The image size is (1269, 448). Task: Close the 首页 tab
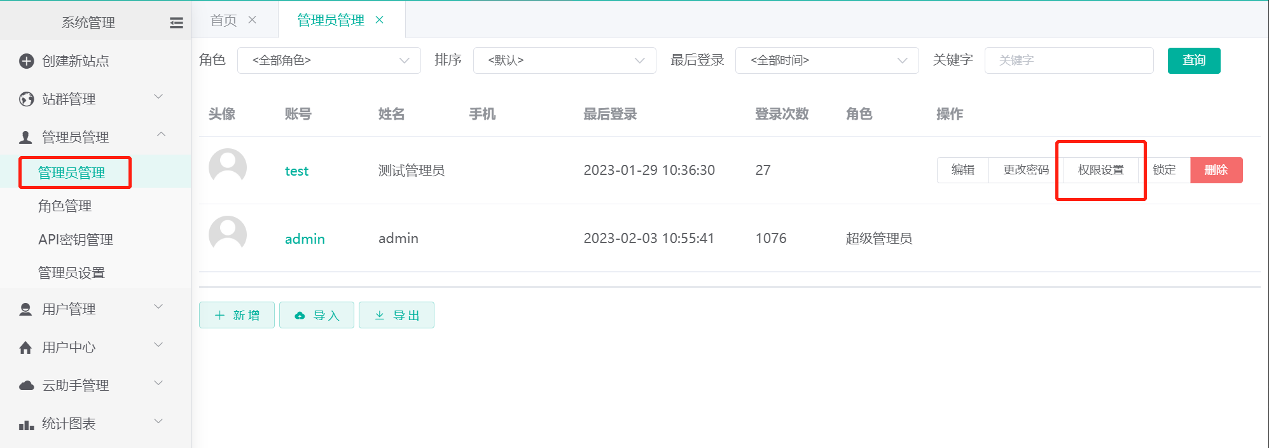[253, 20]
